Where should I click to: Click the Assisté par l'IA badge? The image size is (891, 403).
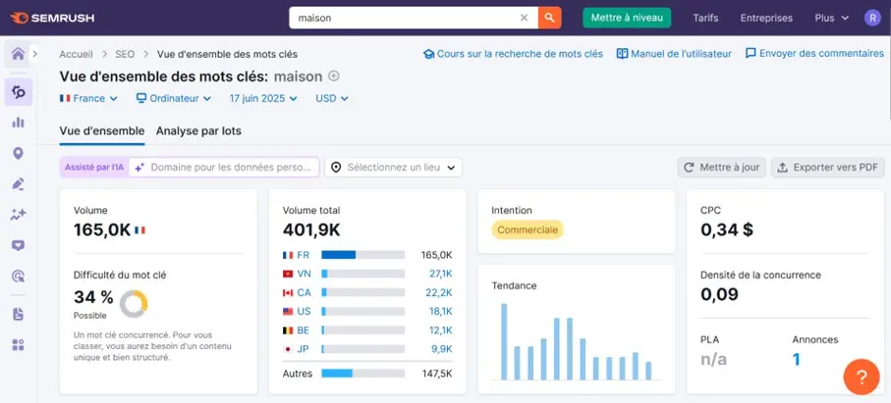coord(93,168)
